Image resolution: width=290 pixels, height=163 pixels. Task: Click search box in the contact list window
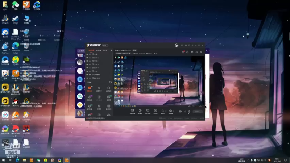tap(81, 51)
